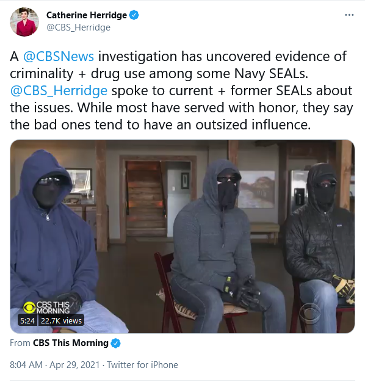365x390 pixels.
Task: Open the @CBS_Herridge mention in tweet text
Action: click(x=59, y=90)
